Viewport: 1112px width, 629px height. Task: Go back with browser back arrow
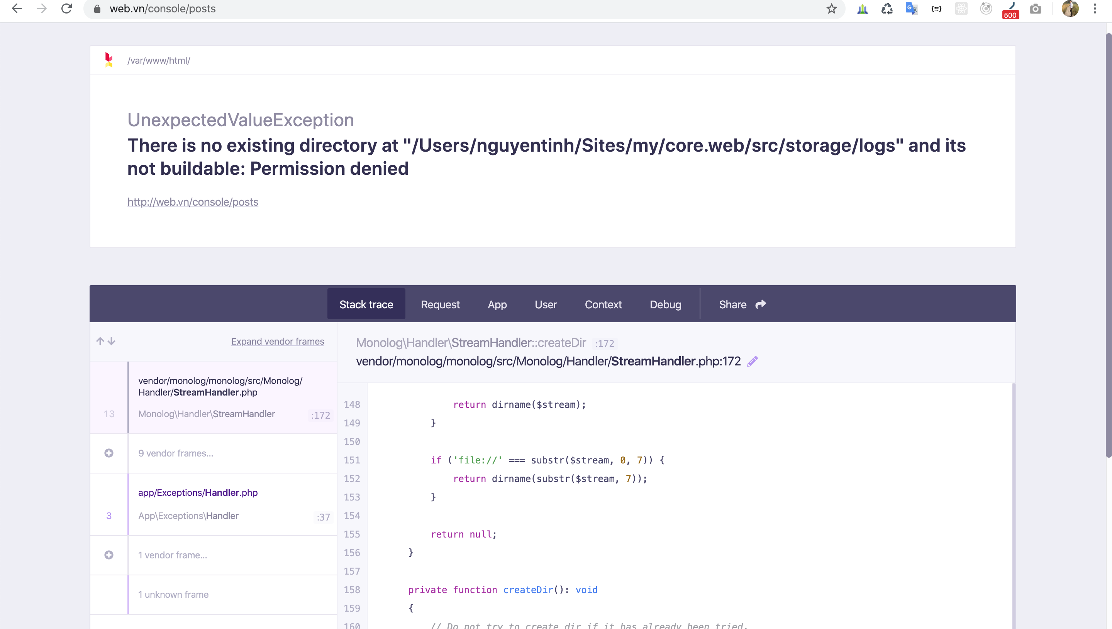17,8
